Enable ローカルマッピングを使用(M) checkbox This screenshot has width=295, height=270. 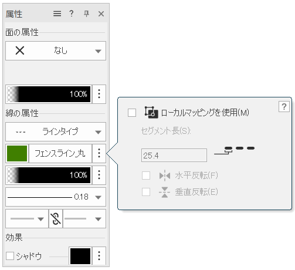[132, 113]
